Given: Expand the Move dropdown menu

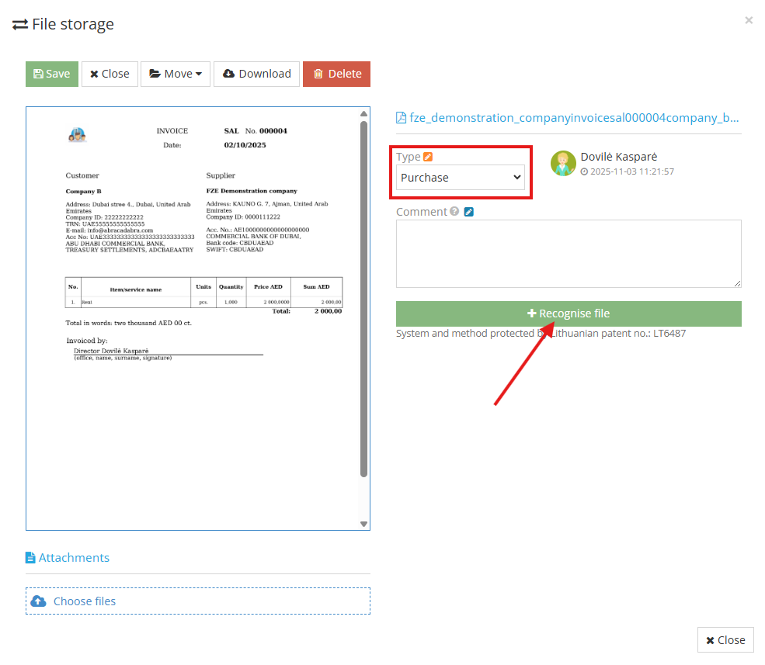Looking at the screenshot, I should click(x=175, y=74).
